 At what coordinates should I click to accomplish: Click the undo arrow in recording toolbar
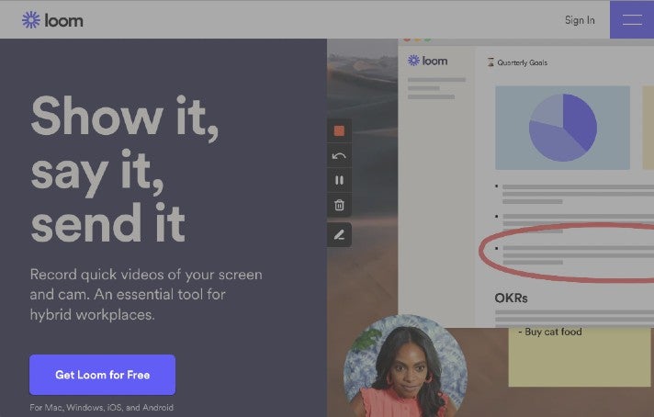pyautogui.click(x=339, y=156)
